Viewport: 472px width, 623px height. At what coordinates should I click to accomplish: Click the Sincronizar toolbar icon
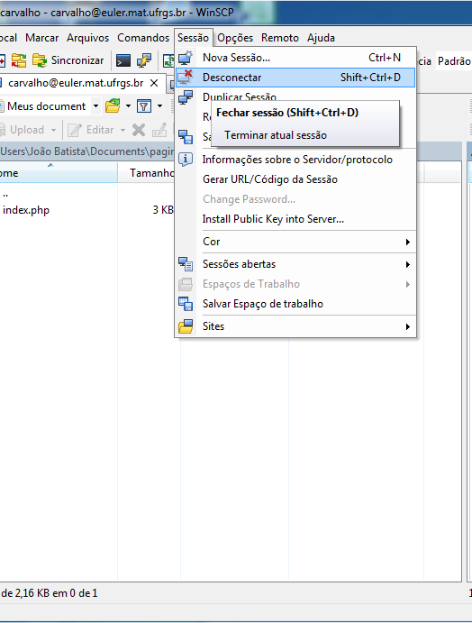40,60
